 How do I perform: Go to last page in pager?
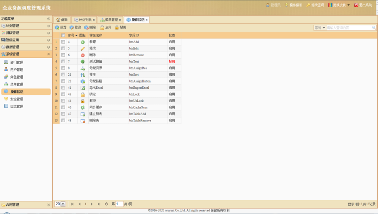99,204
